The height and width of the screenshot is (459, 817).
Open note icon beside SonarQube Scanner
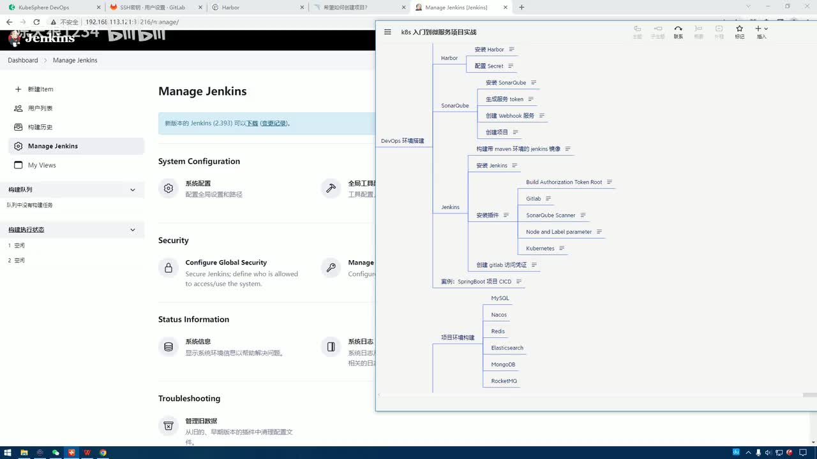pos(583,215)
